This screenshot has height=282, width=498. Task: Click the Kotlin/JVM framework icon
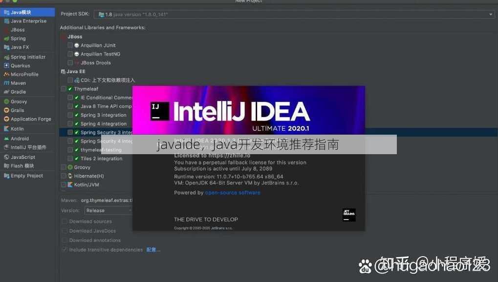70,184
